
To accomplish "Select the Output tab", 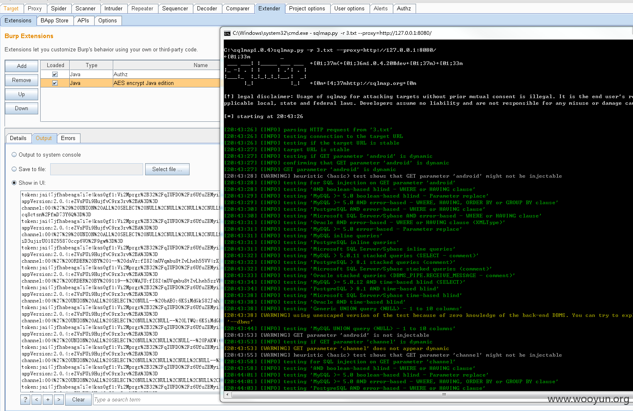I will click(x=44, y=138).
